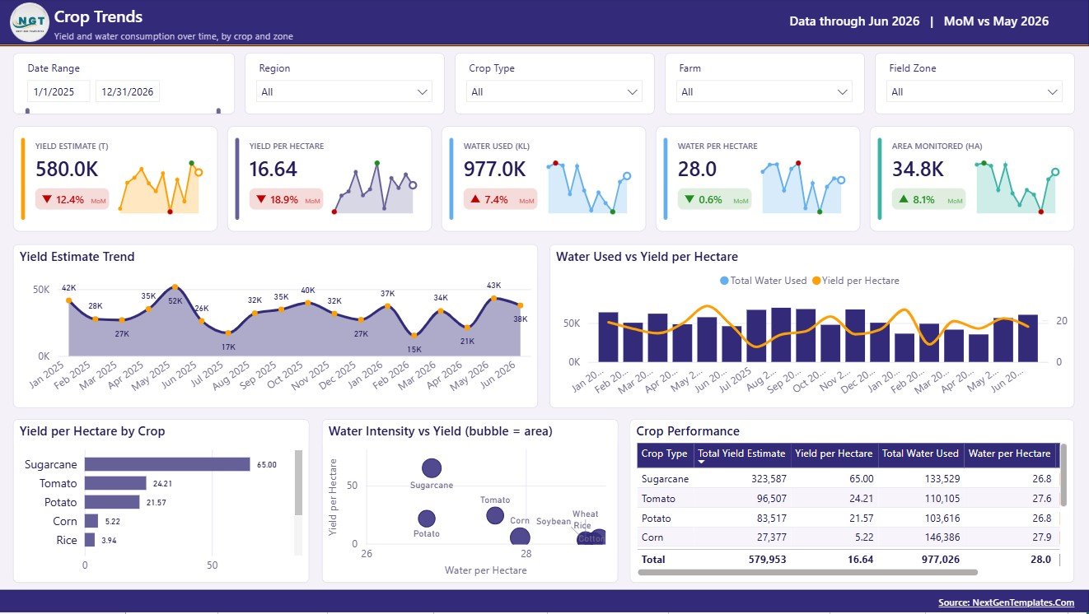Click the Yield Estimate 12.4% MoM badge
This screenshot has height=614, width=1089.
pos(72,199)
